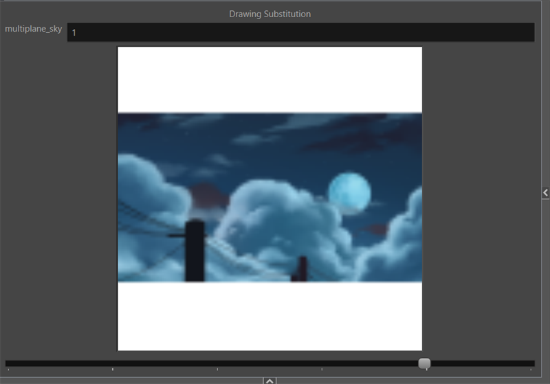Click the fourth tick mark under the slider
550x384 pixels.
(322, 370)
